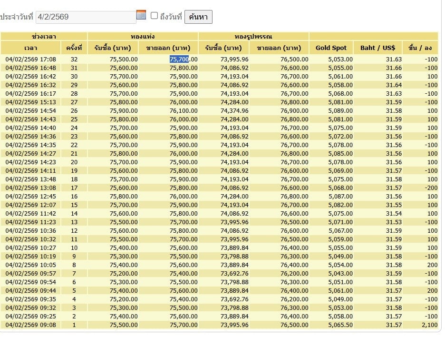Select the 76,100.00 gold bar sell price
445x337 pixels.
pyautogui.click(x=183, y=111)
